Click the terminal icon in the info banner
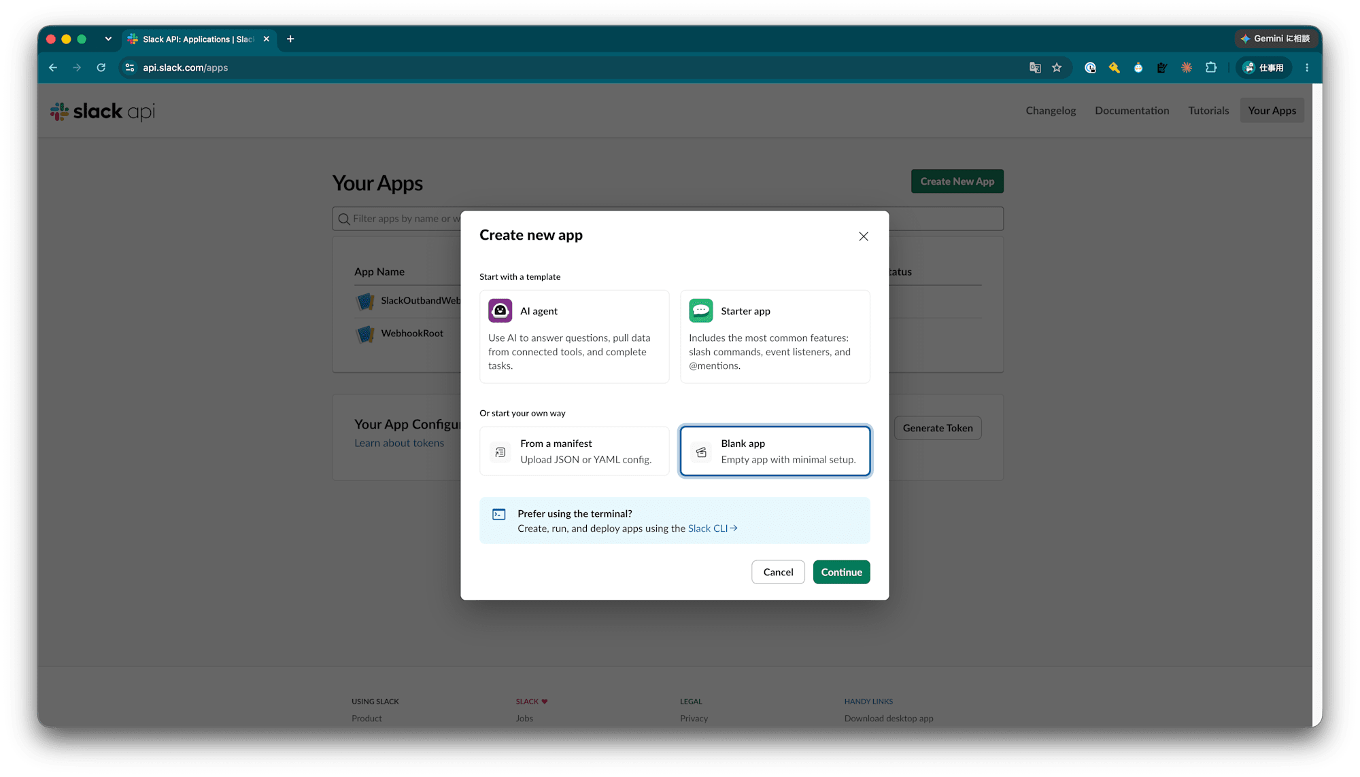Screen dimensions: 1360x777 (499, 514)
